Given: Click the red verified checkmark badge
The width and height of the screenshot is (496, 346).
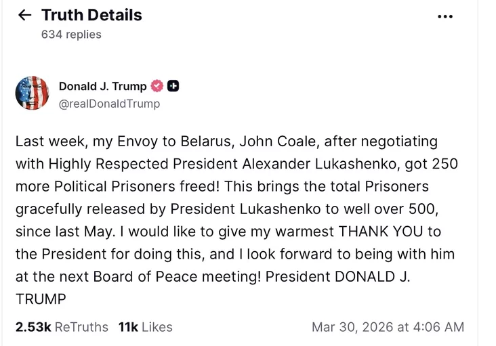Looking at the screenshot, I should 157,86.
